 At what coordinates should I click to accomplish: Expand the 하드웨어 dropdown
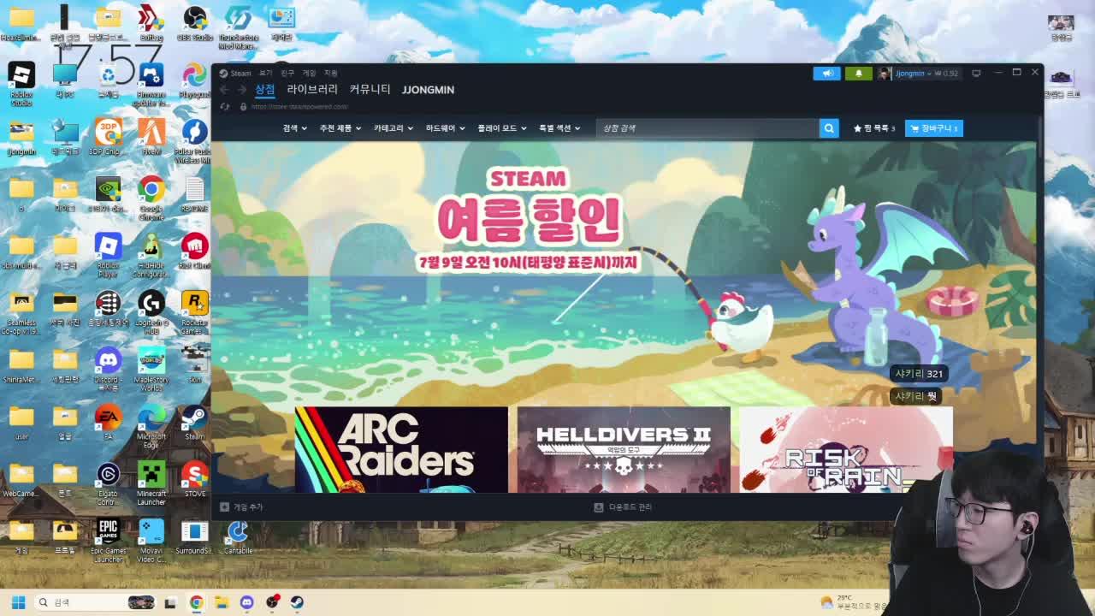pyautogui.click(x=445, y=128)
